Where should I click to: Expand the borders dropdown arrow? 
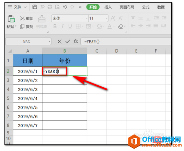coord(83,26)
